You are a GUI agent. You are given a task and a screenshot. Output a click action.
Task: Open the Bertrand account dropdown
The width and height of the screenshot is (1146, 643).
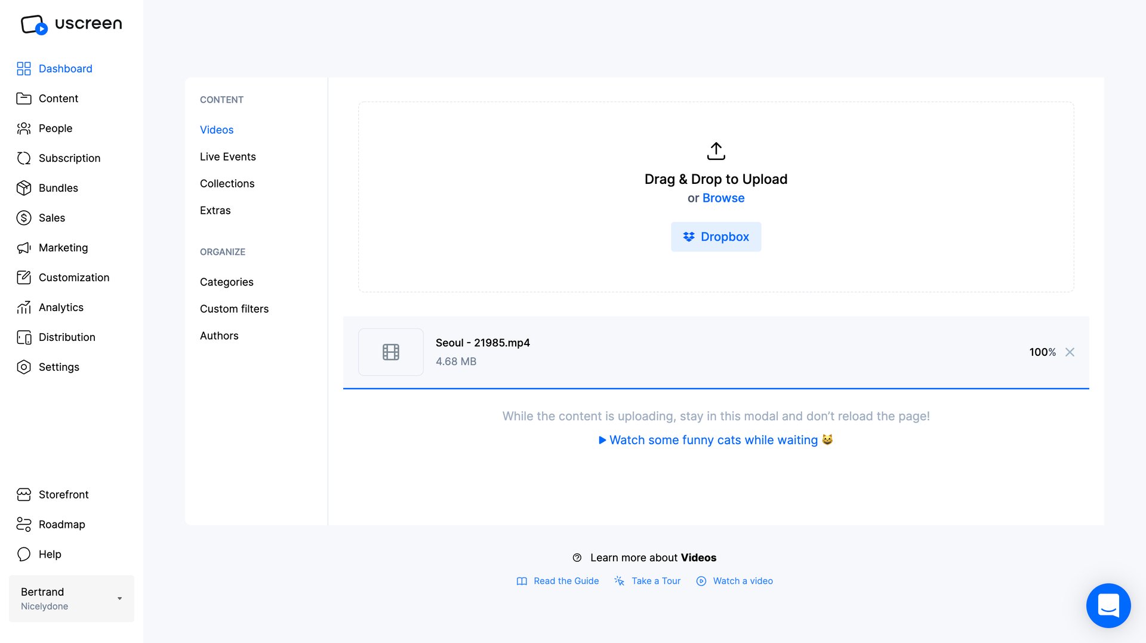point(71,598)
